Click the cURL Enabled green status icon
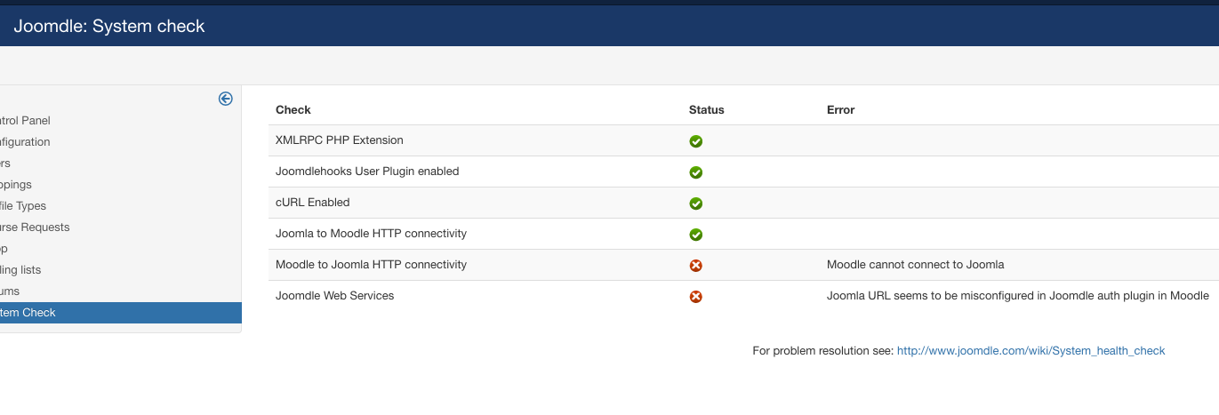The width and height of the screenshot is (1219, 415). click(x=696, y=204)
